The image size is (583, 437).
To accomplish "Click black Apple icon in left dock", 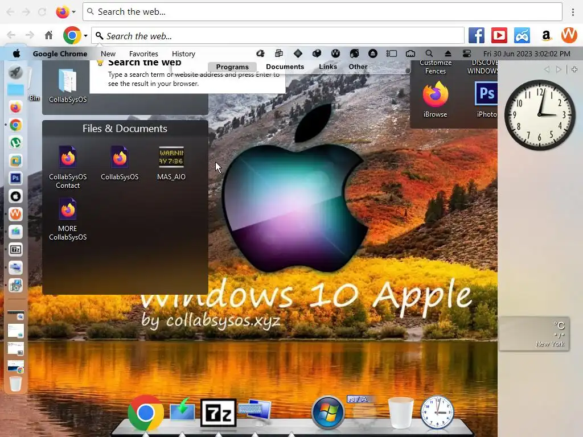I will (15, 196).
